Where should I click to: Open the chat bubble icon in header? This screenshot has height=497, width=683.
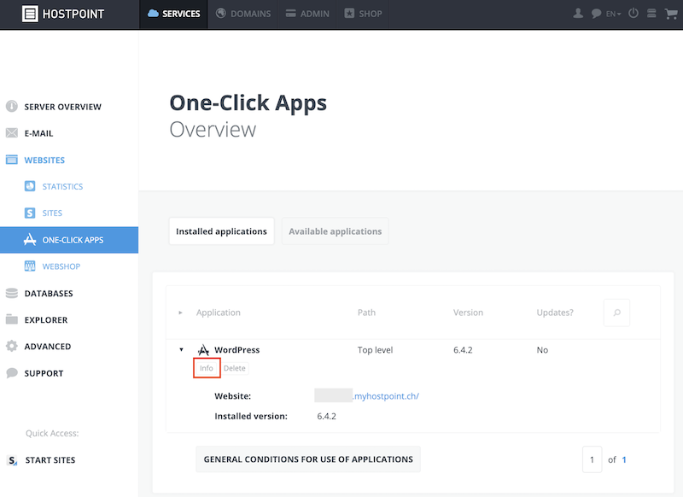point(596,14)
